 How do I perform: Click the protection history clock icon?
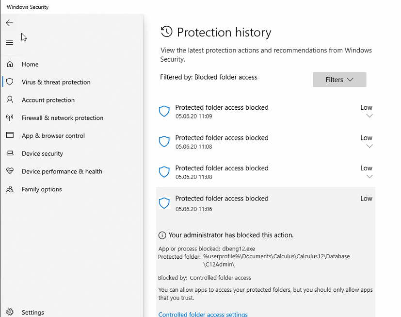tap(166, 32)
